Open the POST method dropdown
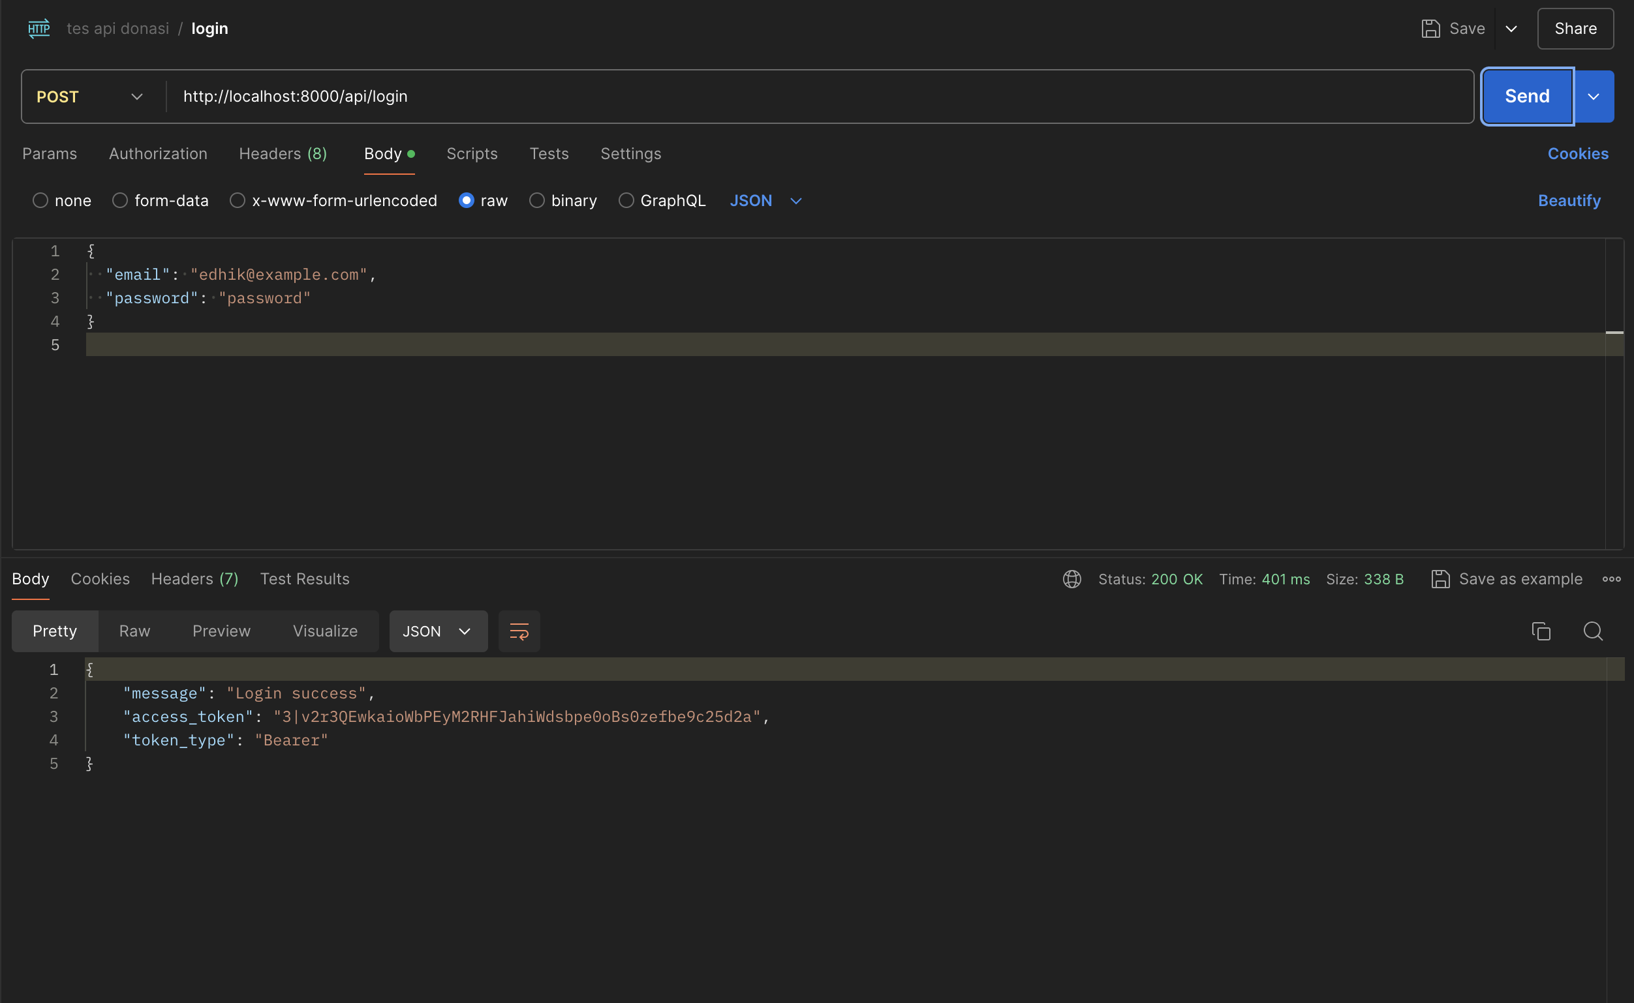 coord(89,97)
